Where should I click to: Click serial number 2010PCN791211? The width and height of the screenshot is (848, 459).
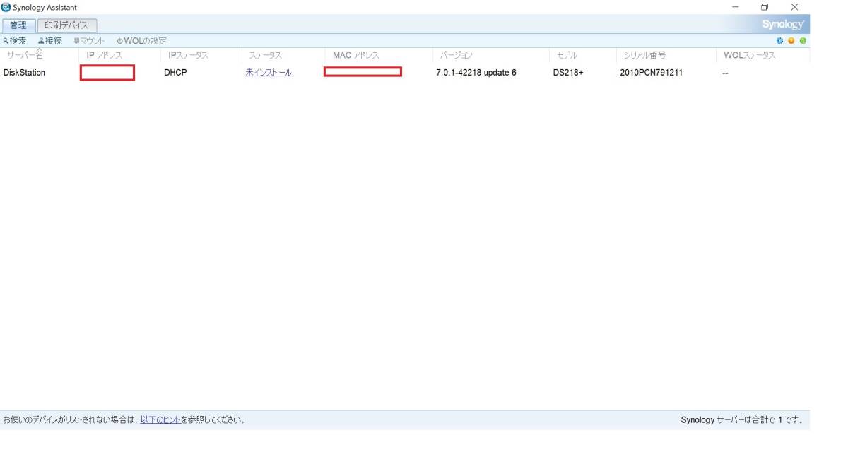pos(652,72)
